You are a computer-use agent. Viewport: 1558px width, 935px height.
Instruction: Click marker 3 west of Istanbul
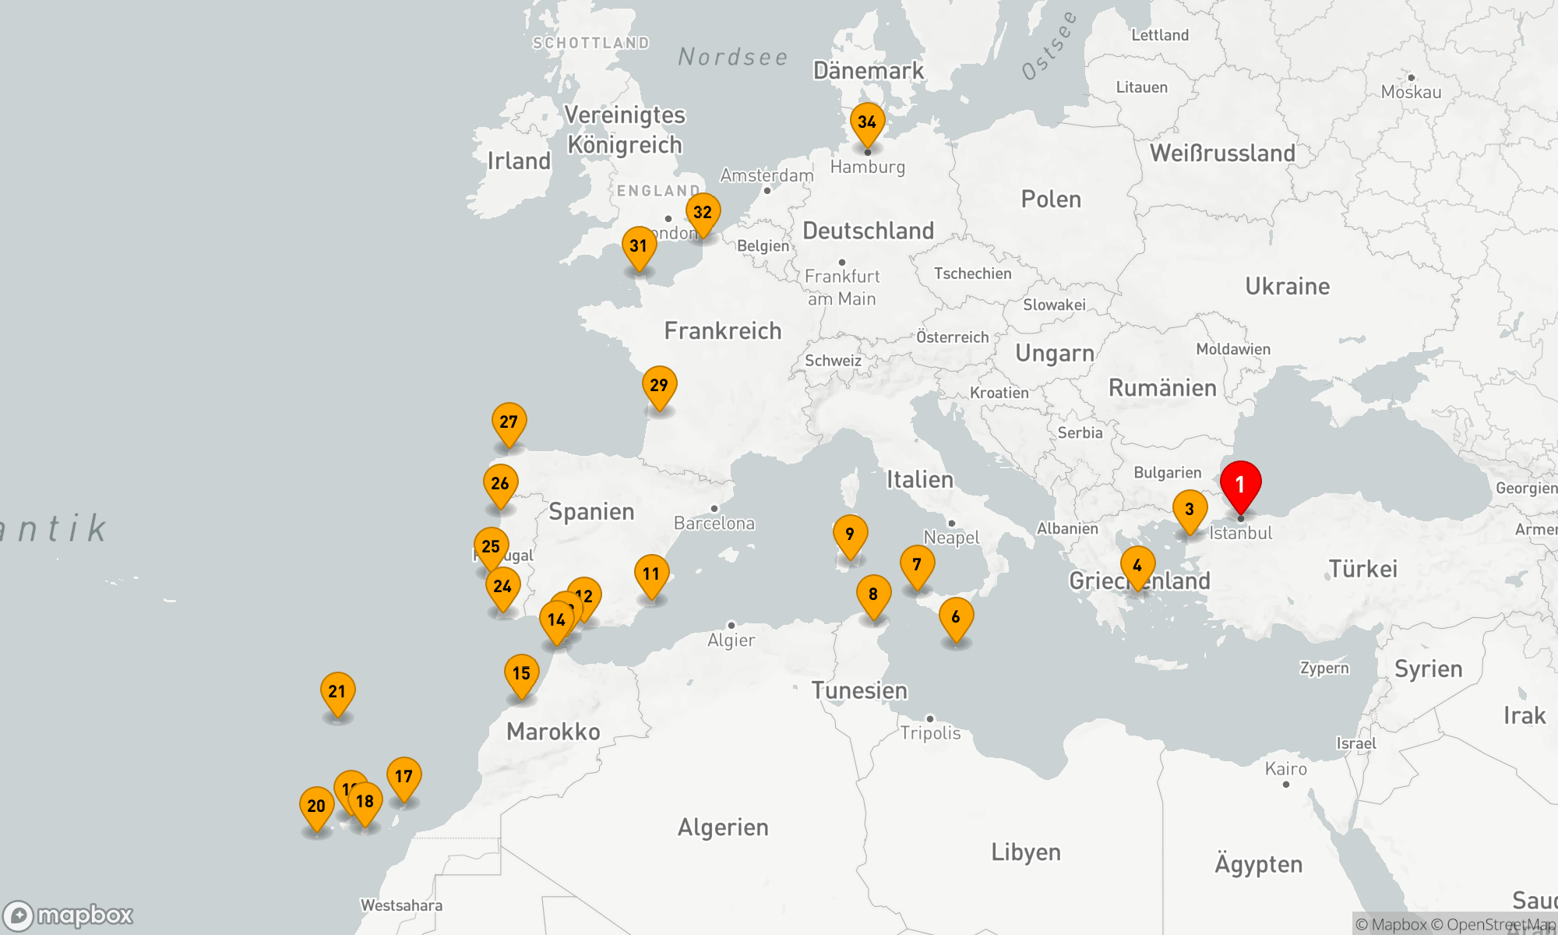[1190, 510]
